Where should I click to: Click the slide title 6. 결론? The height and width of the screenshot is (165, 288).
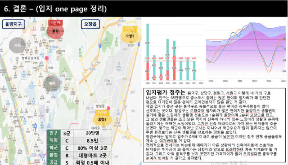click(x=15, y=9)
